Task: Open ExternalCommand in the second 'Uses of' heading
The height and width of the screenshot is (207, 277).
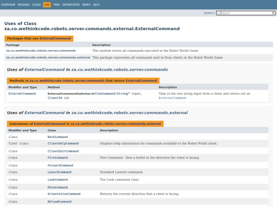Action: click(x=45, y=112)
